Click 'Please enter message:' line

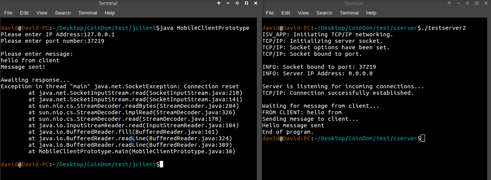37,54
